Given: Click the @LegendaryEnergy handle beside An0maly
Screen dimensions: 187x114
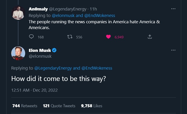Looking at the screenshot, I should [68, 9].
